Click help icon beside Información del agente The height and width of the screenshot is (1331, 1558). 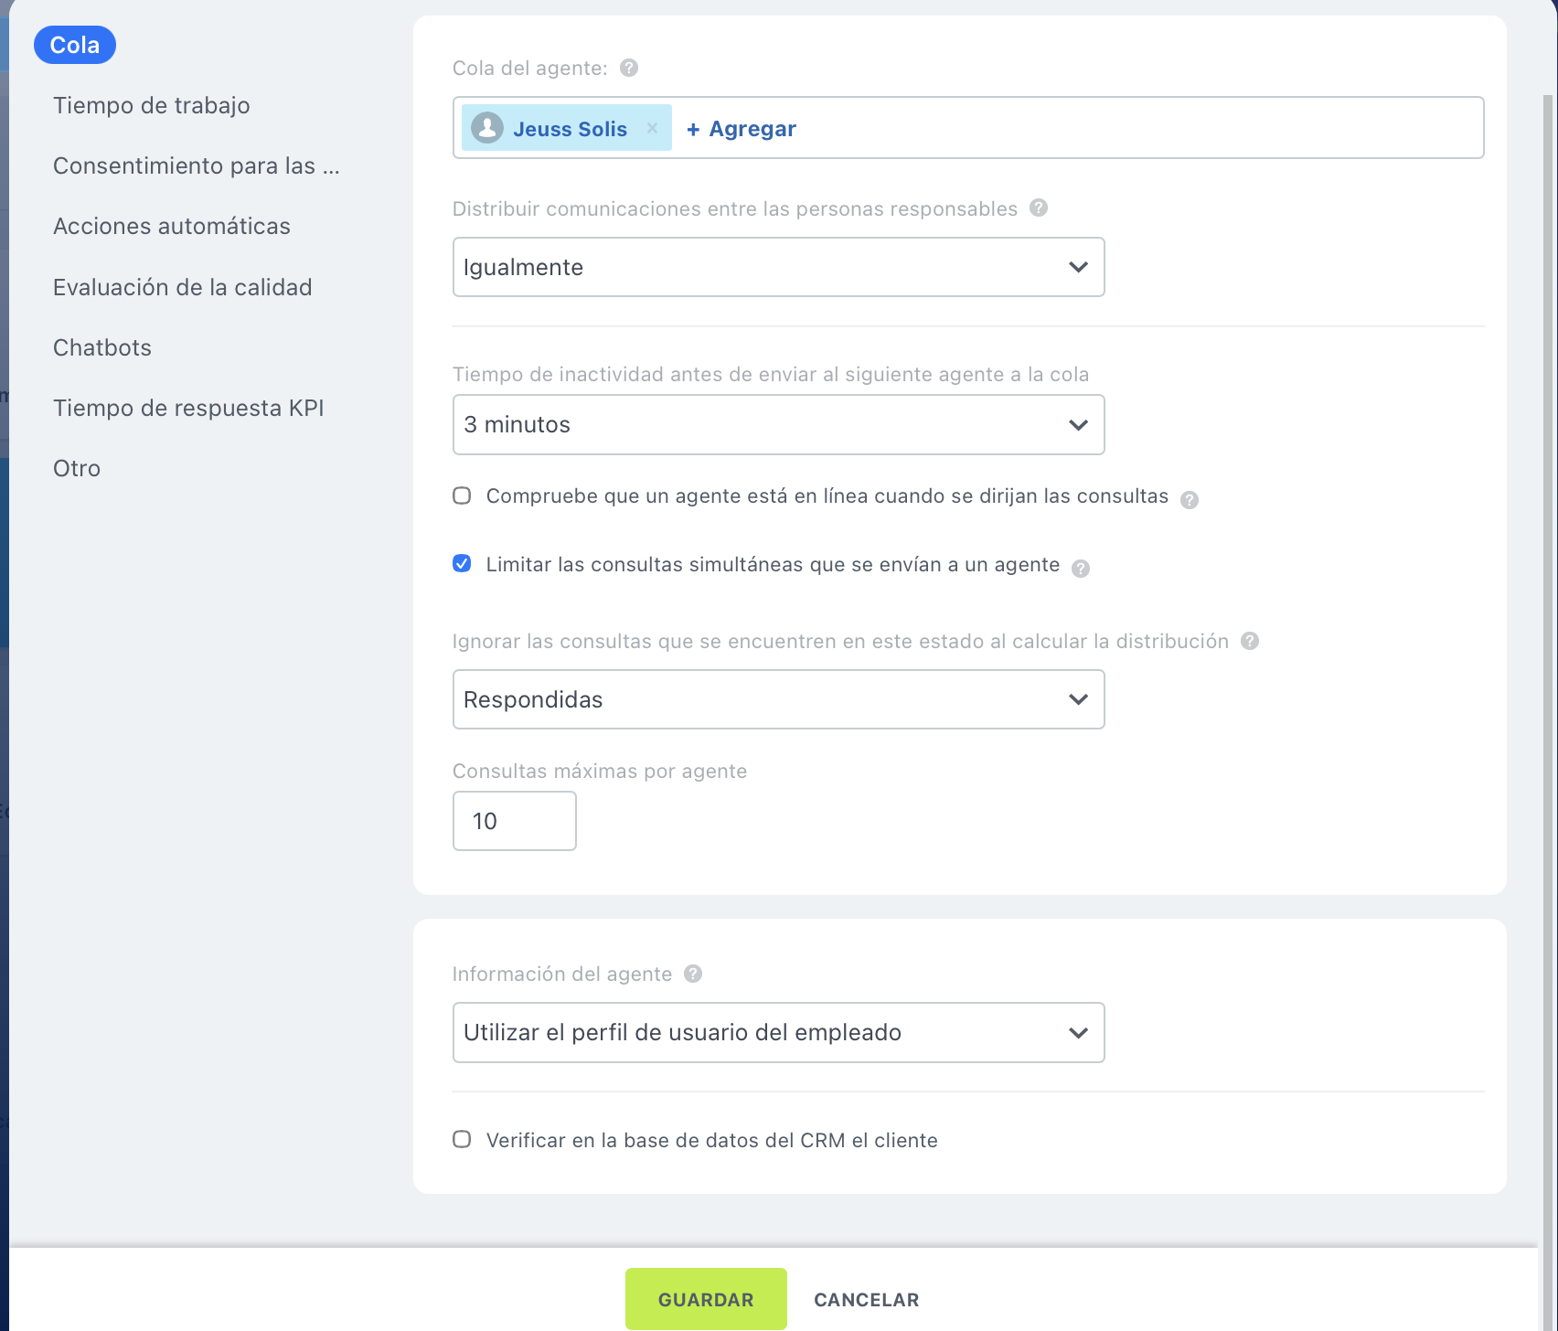[x=693, y=974]
